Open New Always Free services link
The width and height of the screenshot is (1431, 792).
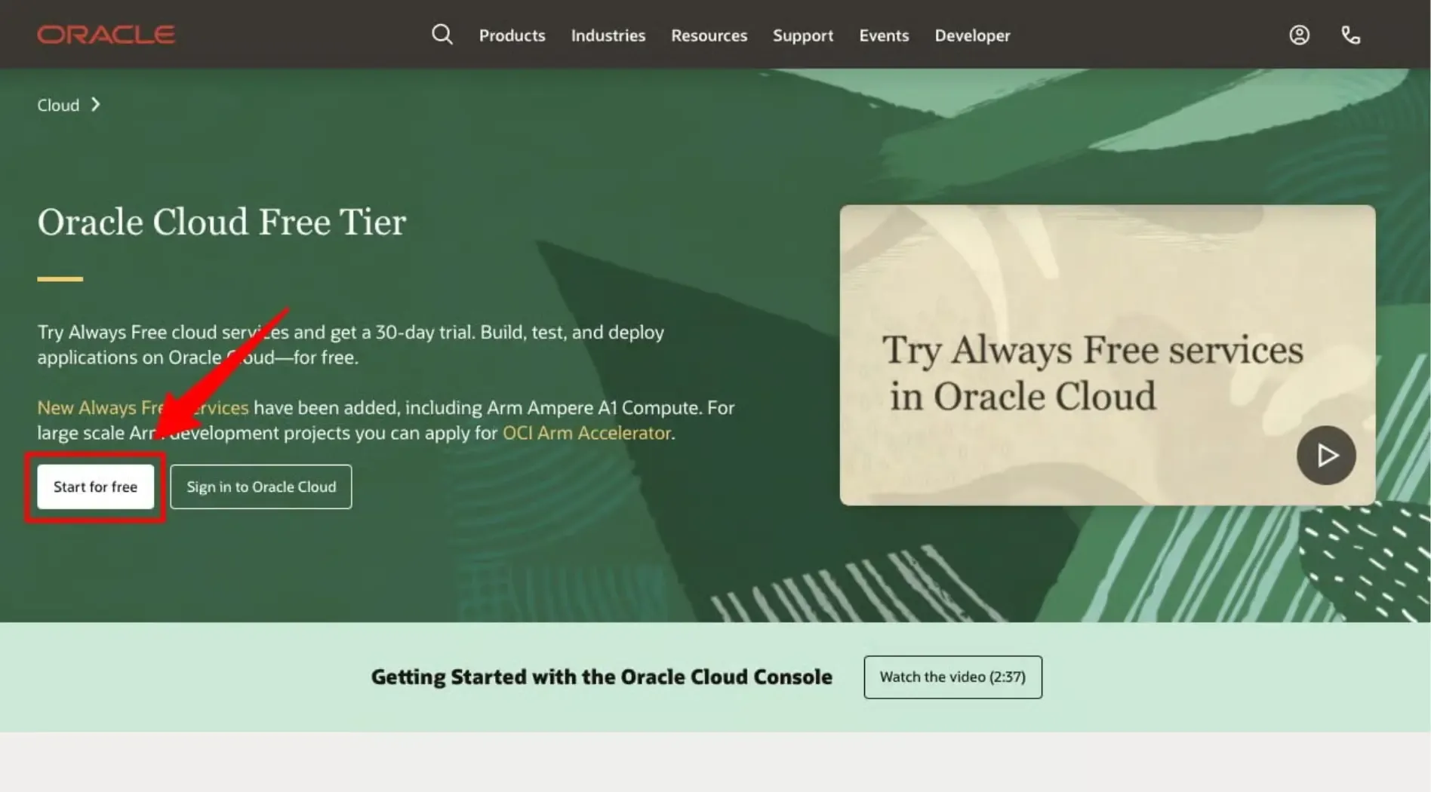click(x=143, y=407)
